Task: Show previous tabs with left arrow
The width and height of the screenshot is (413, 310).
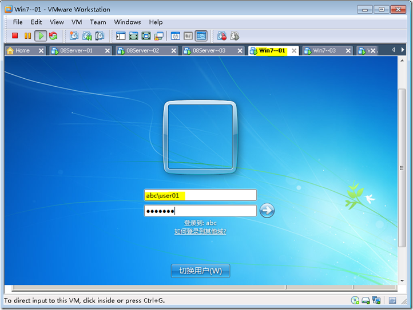Action: pyautogui.click(x=393, y=50)
